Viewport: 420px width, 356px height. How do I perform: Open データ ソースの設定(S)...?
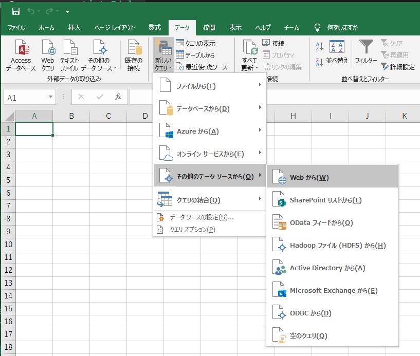[210, 217]
